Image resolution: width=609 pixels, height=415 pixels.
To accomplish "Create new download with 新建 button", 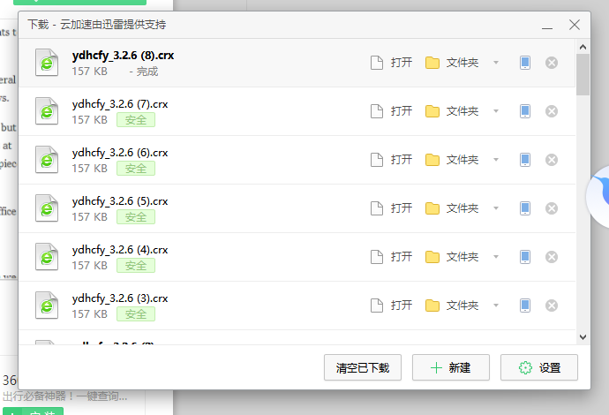I will coord(451,367).
